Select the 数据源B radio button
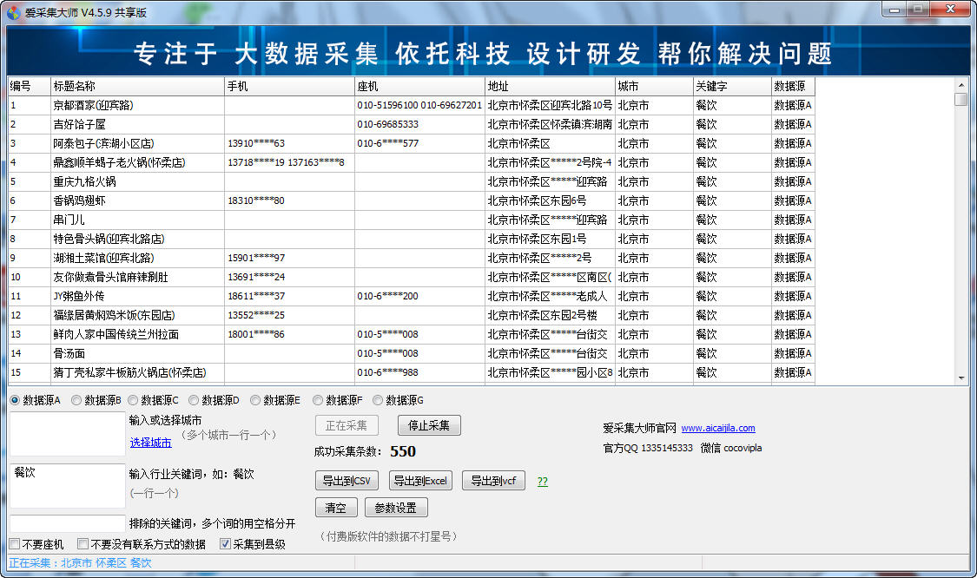The image size is (977, 578). (77, 400)
